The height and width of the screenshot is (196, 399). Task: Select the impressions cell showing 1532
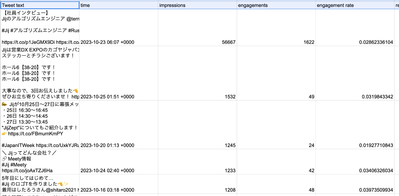click(198, 73)
